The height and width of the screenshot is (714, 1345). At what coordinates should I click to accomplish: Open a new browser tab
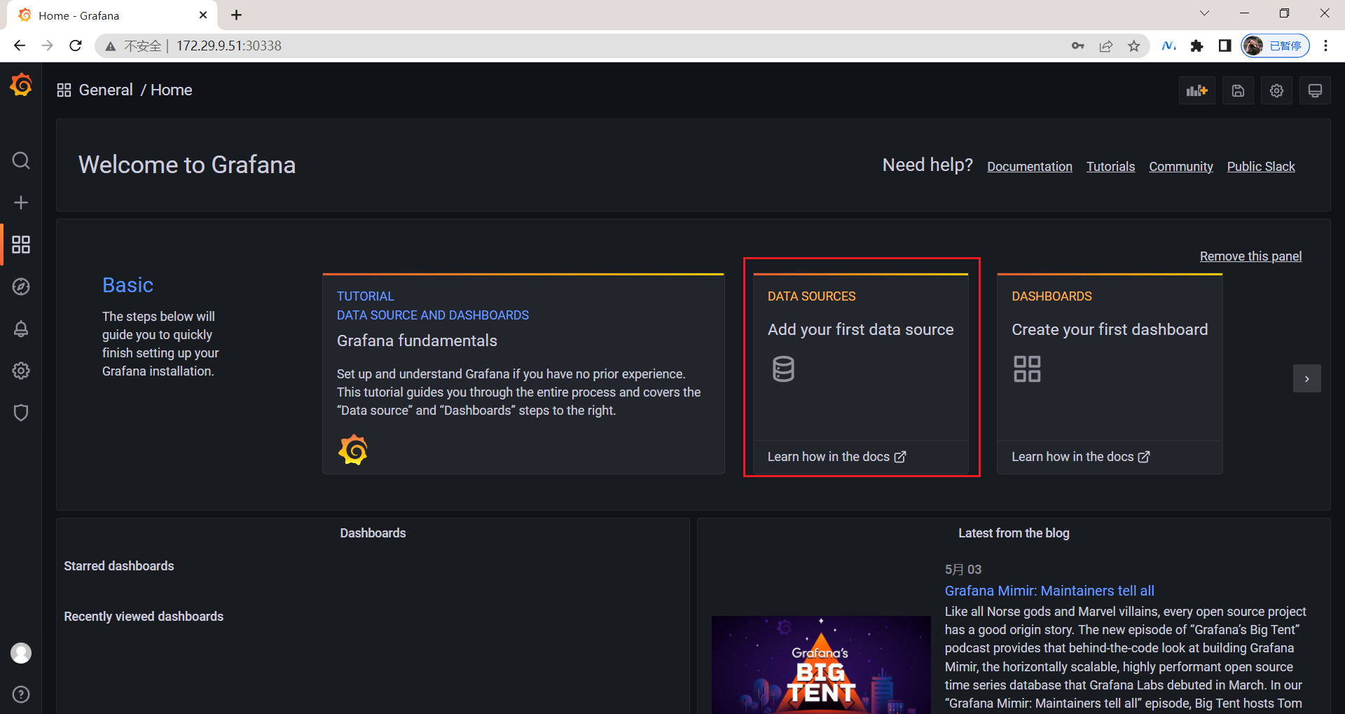click(237, 15)
